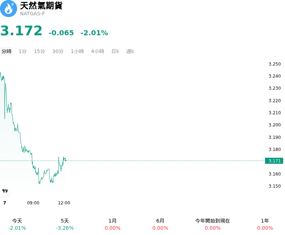The height and width of the screenshot is (235, 285).
Task: Select the 4小時 interval tab
Action: [98, 51]
